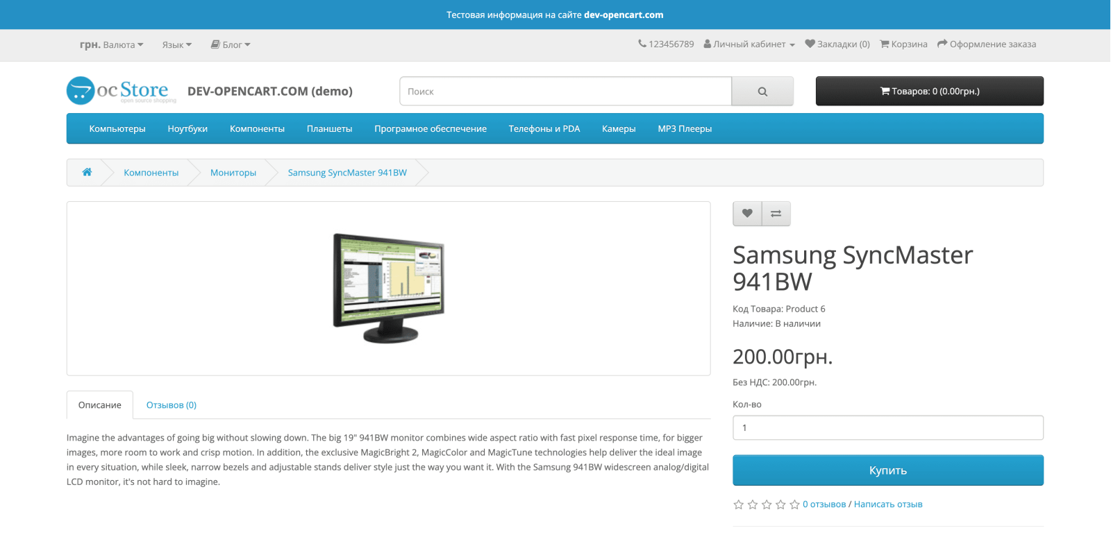Image resolution: width=1111 pixels, height=544 pixels.
Task: Open Телефоны и PDA menu item
Action: 544,129
